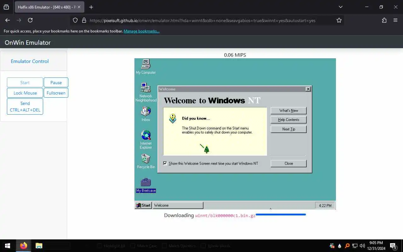This screenshot has height=252, width=403.
Task: Expand the list all tabs dropdown
Action: coord(340,7)
